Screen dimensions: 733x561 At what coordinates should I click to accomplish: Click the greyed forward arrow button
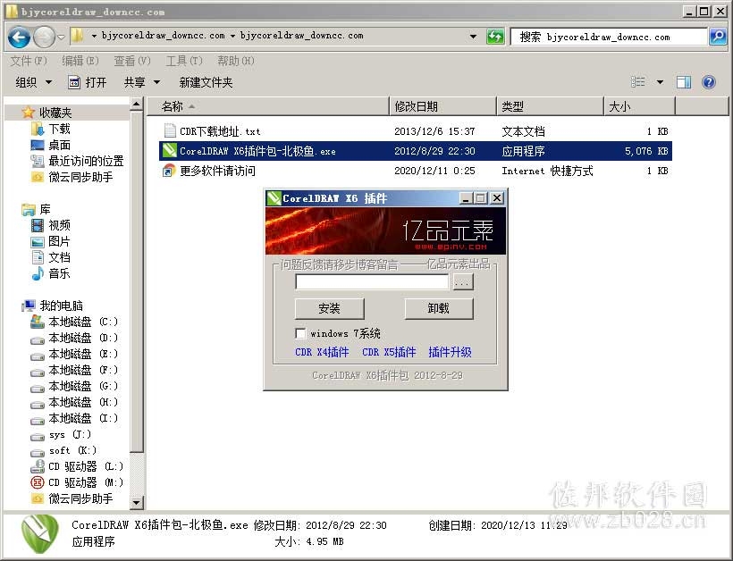click(45, 37)
